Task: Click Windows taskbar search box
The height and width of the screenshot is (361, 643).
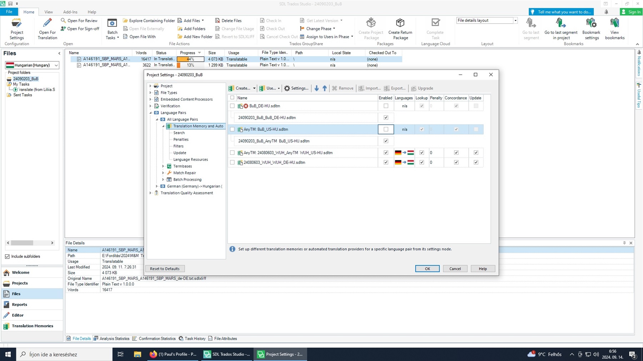Action: pyautogui.click(x=64, y=354)
